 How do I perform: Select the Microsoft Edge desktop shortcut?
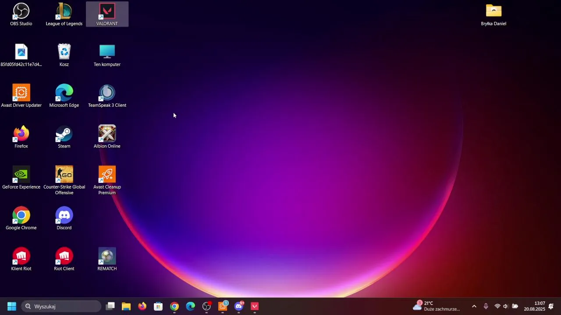(x=64, y=96)
